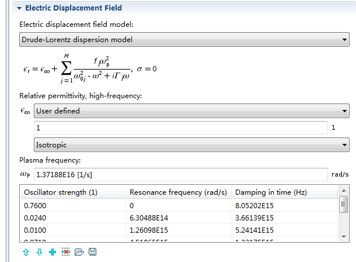Select the 0.7600 oscillator strength cell
This screenshot has height=262, width=356.
[x=72, y=205]
